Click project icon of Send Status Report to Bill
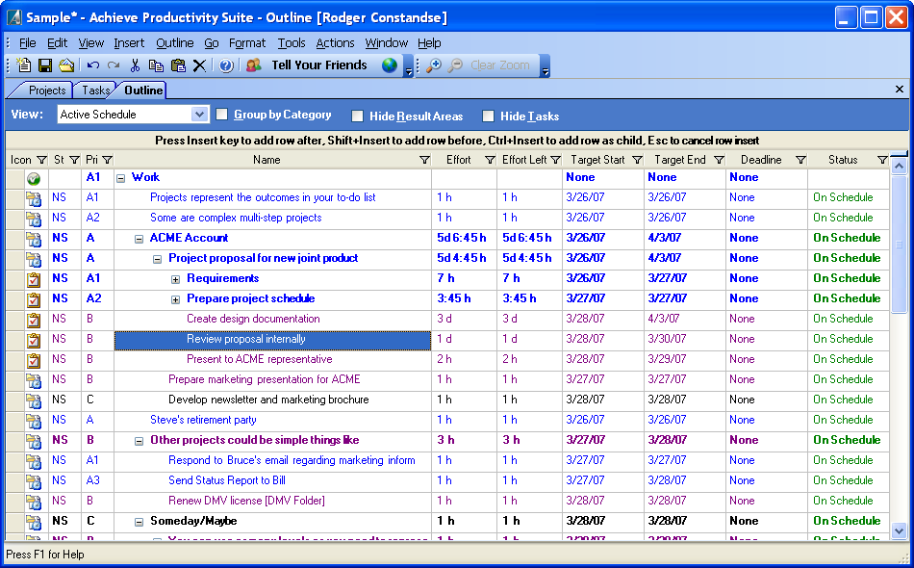Screen dimensions: 914x568 tap(34, 481)
